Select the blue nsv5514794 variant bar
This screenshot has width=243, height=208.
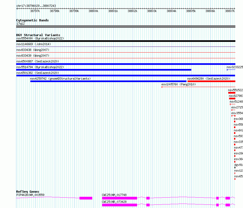point(104,70)
